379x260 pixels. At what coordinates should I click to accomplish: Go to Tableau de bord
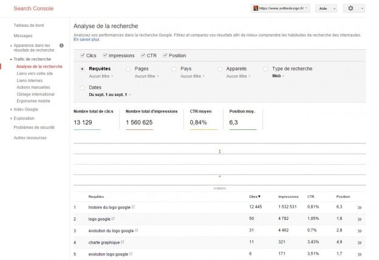[x=28, y=27]
